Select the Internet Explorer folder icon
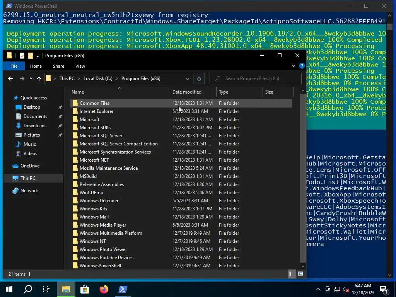 [75, 111]
